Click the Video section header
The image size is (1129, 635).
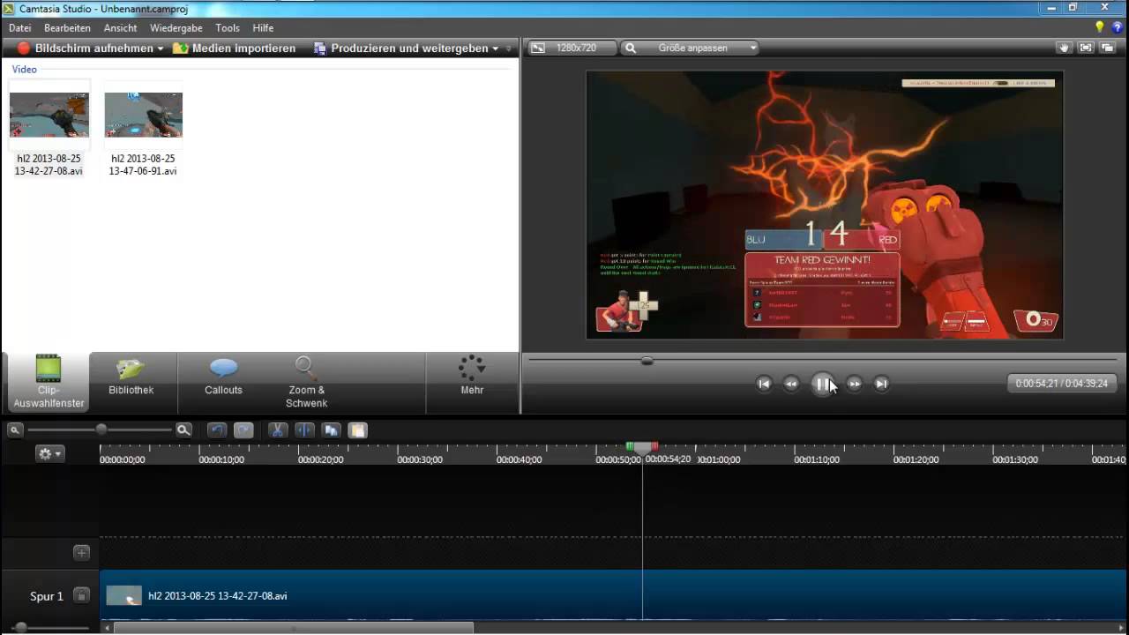click(25, 69)
